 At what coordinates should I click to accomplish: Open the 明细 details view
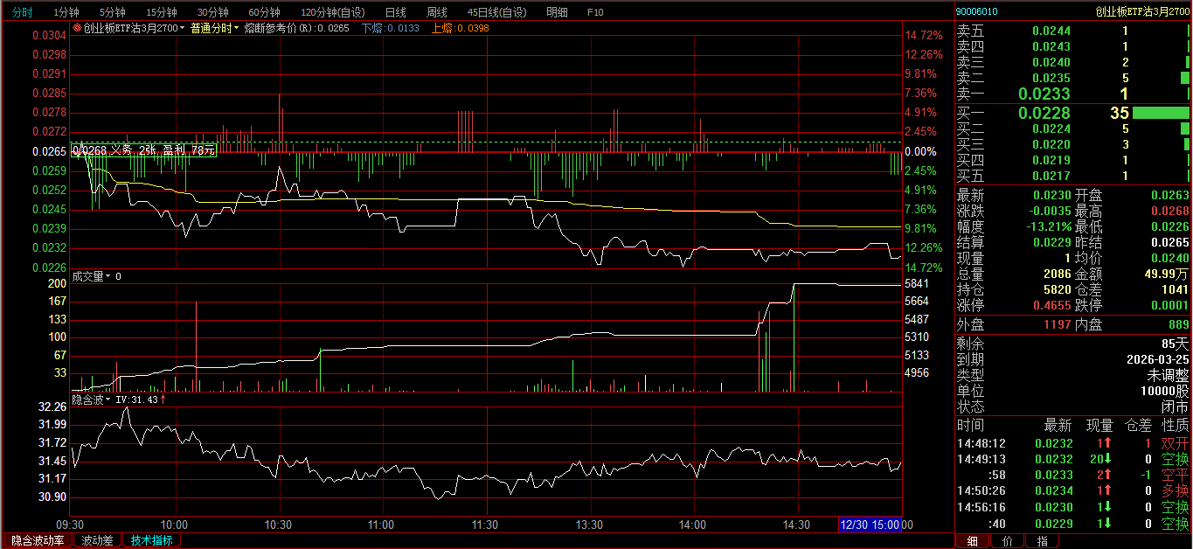[556, 12]
